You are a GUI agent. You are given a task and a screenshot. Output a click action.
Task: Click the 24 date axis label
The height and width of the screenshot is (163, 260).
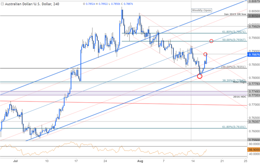pyautogui.click(x=105, y=161)
